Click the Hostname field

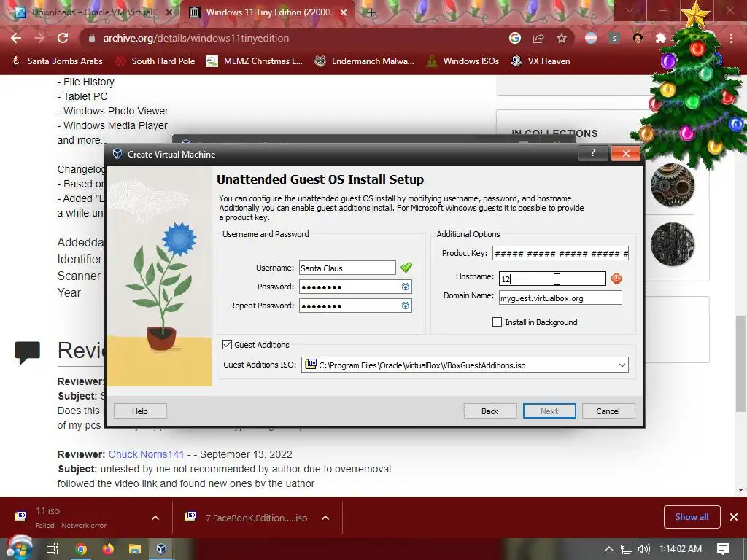point(552,279)
